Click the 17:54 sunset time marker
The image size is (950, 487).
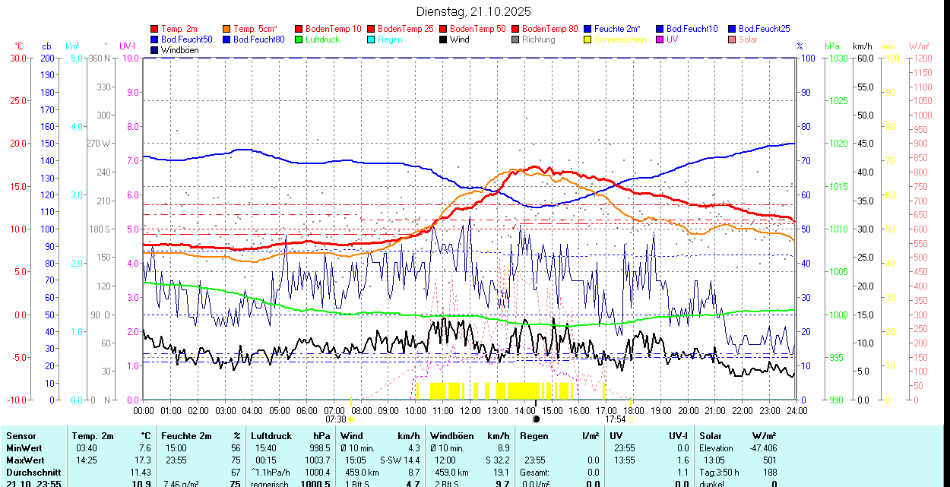click(615, 419)
